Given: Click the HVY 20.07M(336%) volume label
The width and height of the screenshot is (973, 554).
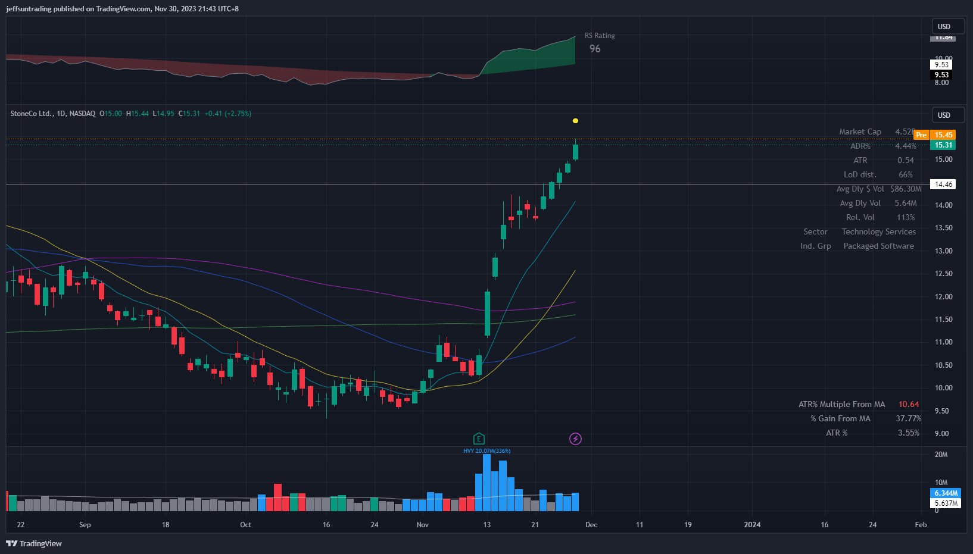Looking at the screenshot, I should pyautogui.click(x=487, y=451).
